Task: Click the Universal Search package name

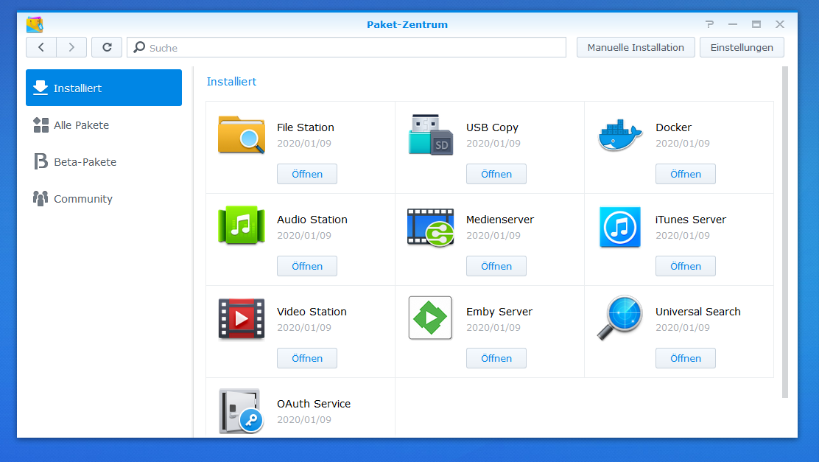Action: (x=697, y=312)
